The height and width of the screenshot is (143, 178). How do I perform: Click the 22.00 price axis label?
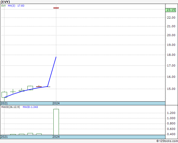pos(171,18)
